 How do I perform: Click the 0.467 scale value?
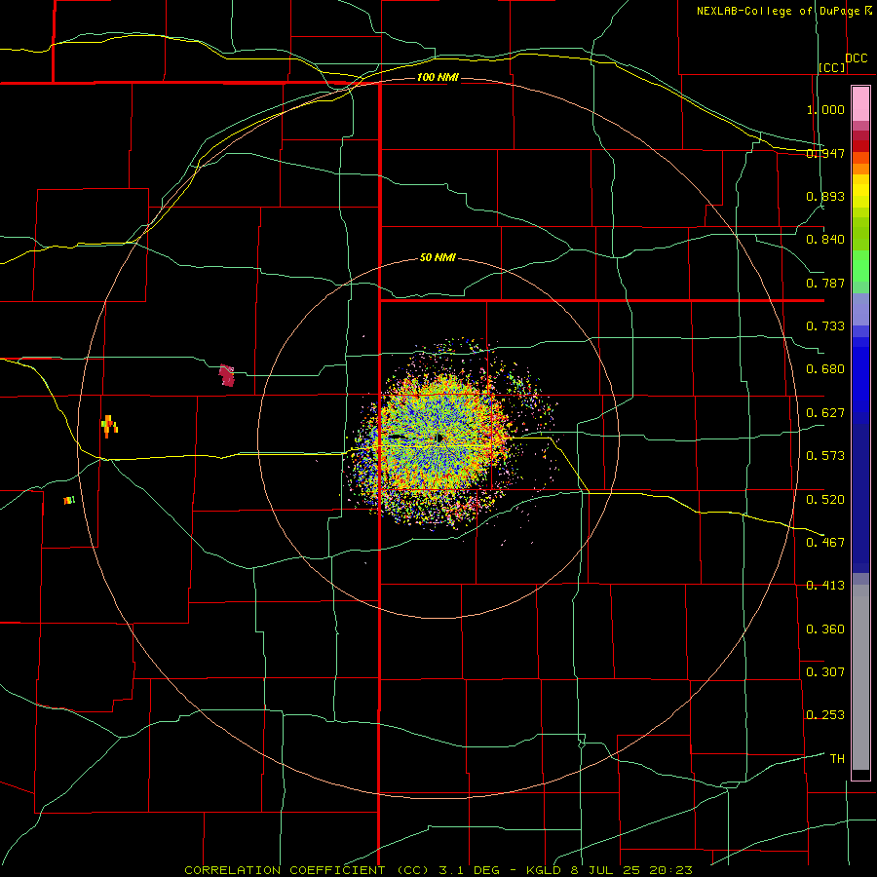[825, 543]
